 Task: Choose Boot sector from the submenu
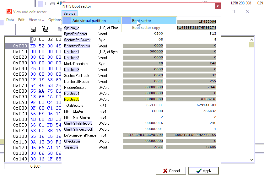click(142, 21)
